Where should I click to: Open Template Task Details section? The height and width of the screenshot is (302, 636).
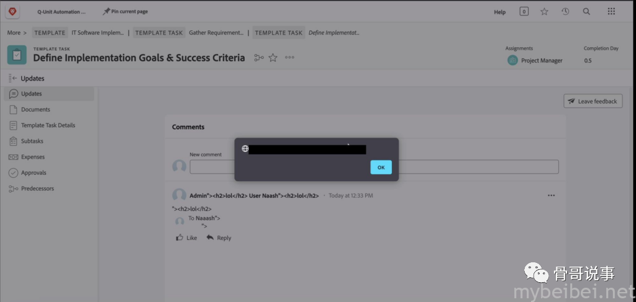tap(48, 125)
